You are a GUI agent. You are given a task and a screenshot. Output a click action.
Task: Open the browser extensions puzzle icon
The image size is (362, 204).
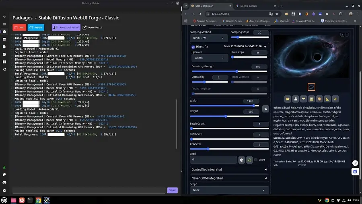click(x=341, y=14)
